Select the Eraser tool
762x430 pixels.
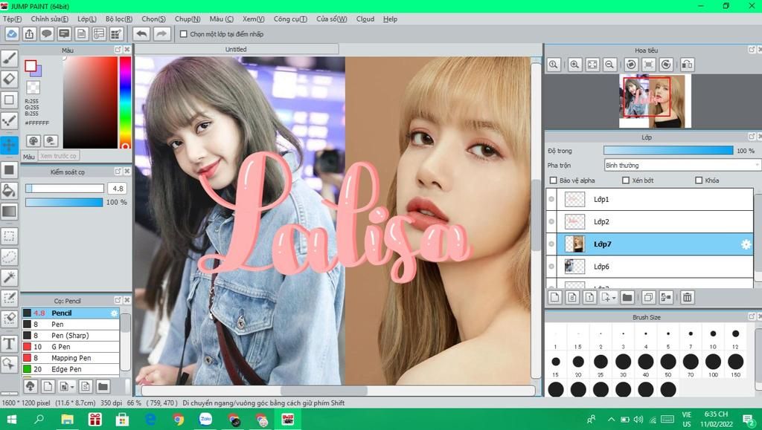tap(9, 79)
